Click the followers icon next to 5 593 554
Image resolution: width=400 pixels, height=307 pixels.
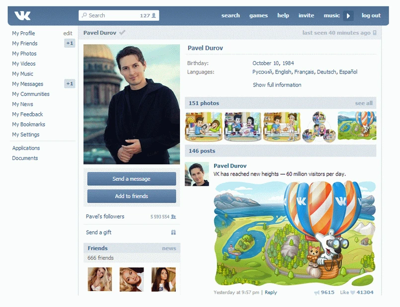173,217
